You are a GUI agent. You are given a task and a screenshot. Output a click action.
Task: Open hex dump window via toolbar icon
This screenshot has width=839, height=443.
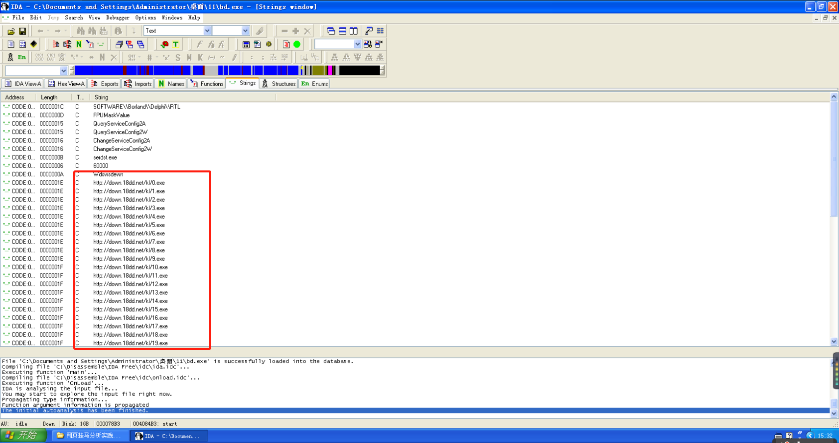coord(22,44)
